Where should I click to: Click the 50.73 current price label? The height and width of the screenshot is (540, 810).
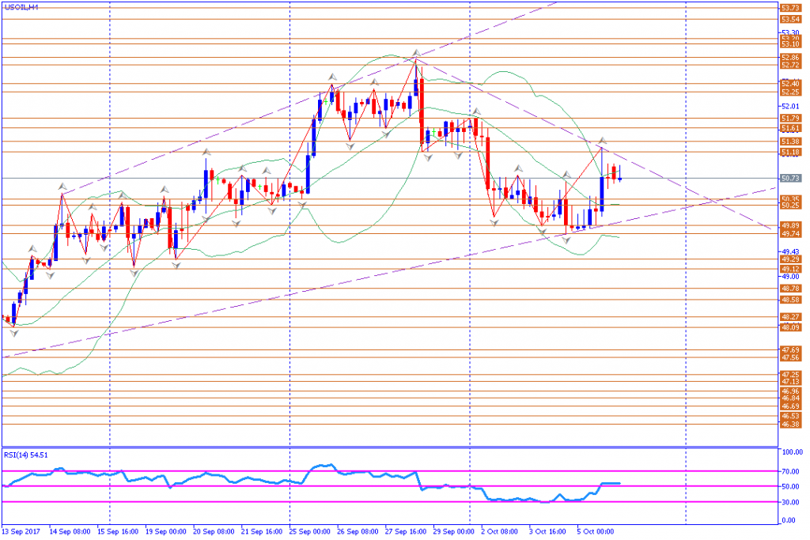(790, 178)
